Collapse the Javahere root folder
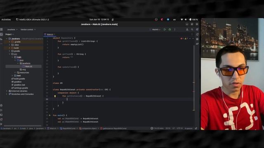 (x=7, y=39)
